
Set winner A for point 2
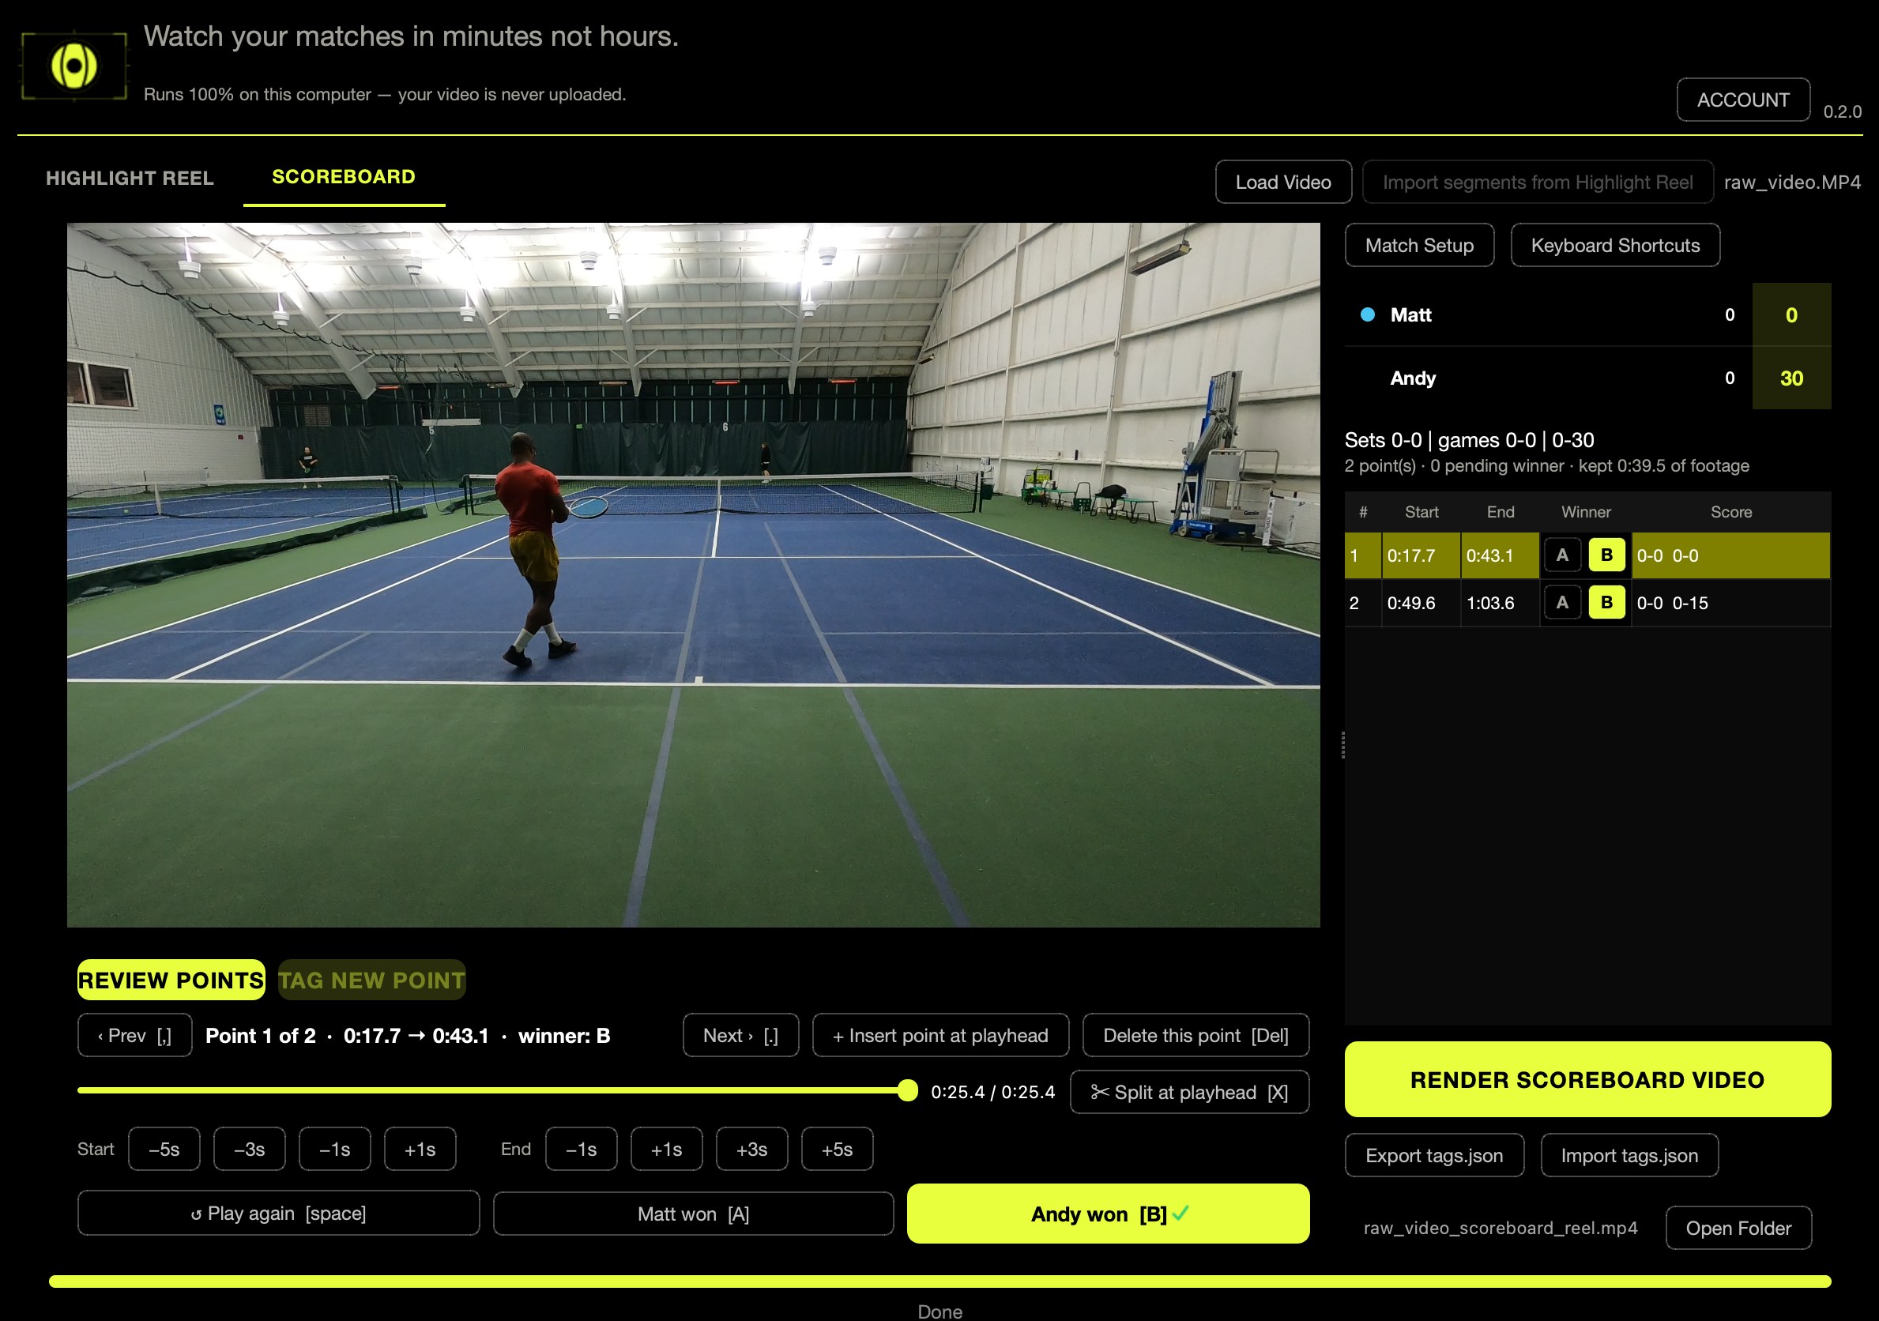tap(1562, 603)
